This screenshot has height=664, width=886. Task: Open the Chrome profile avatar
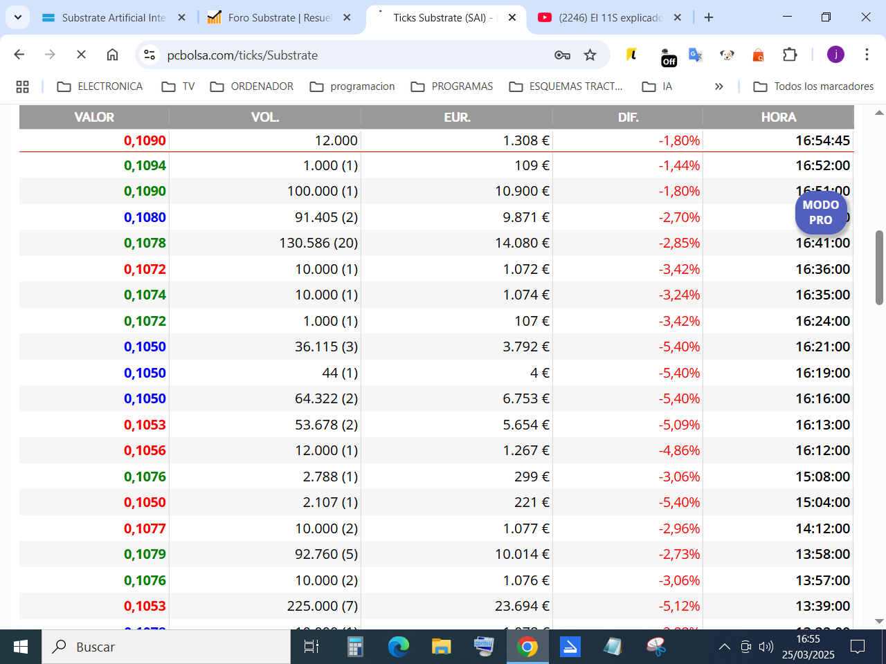point(835,55)
